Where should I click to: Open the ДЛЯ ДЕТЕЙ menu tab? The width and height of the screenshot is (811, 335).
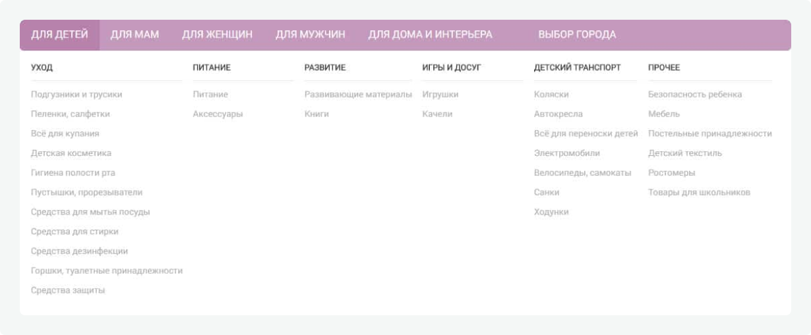[x=59, y=35]
